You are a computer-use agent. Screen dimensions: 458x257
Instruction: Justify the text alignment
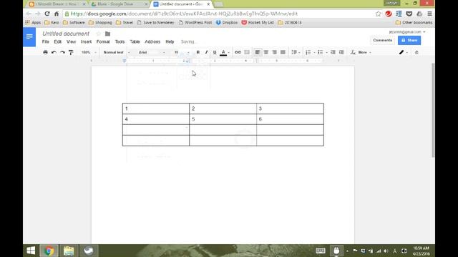(283, 52)
